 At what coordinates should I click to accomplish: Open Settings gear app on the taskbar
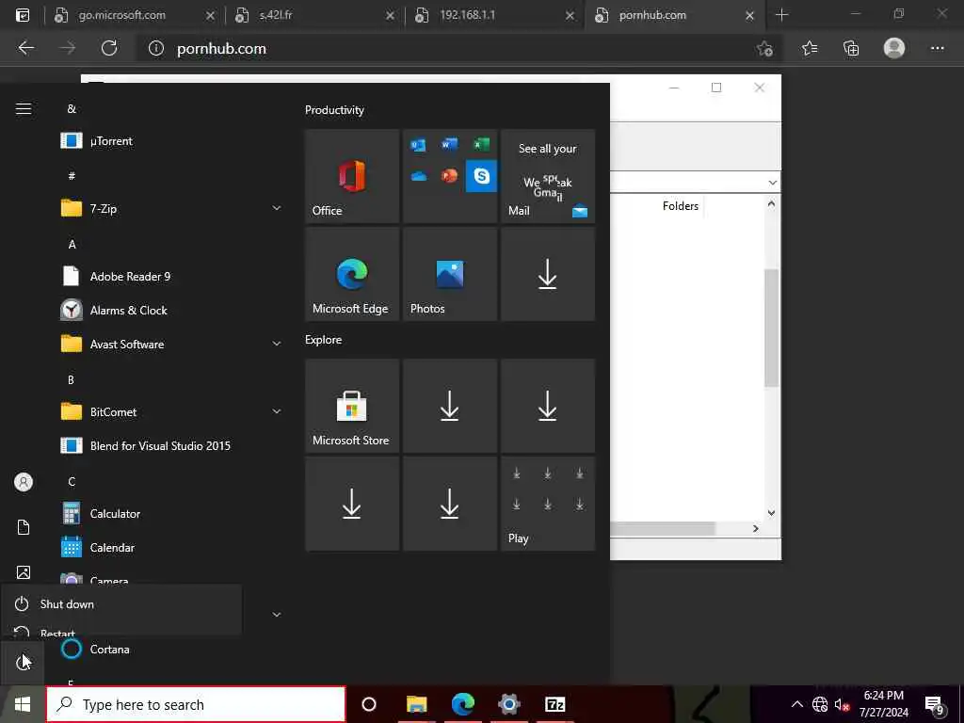pos(509,704)
